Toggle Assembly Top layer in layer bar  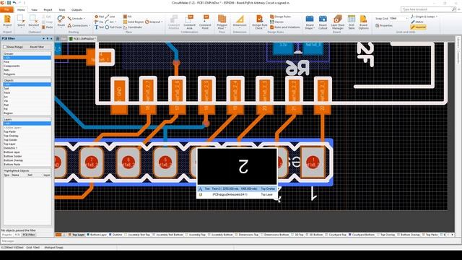click(x=195, y=235)
